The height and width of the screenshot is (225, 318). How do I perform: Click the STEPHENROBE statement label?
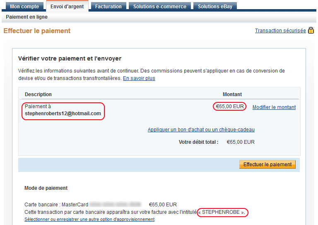222,212
